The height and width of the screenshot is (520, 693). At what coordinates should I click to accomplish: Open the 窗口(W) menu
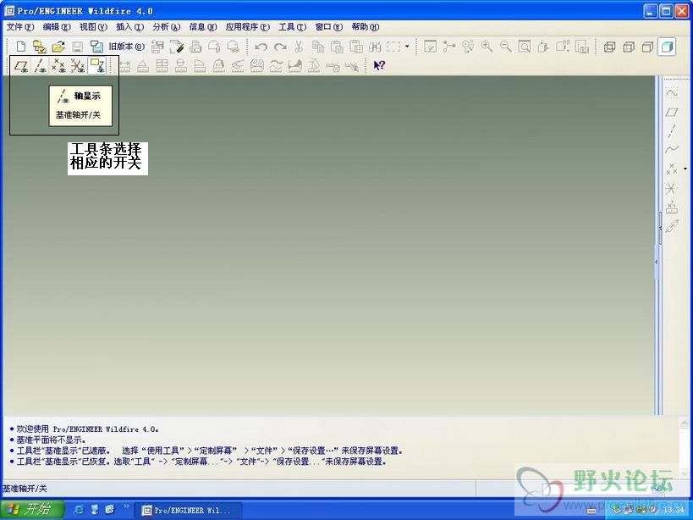(329, 27)
